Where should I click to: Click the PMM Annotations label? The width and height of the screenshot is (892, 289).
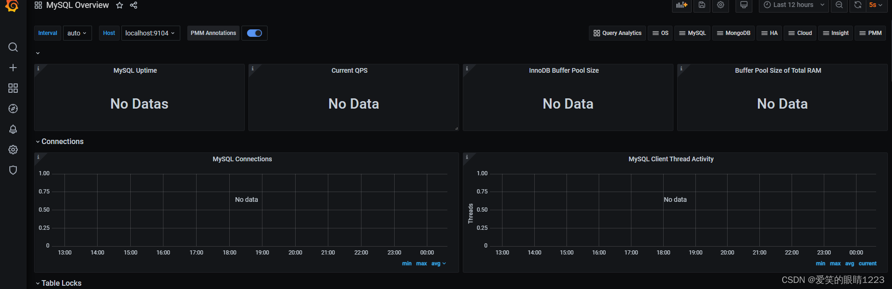(x=213, y=33)
